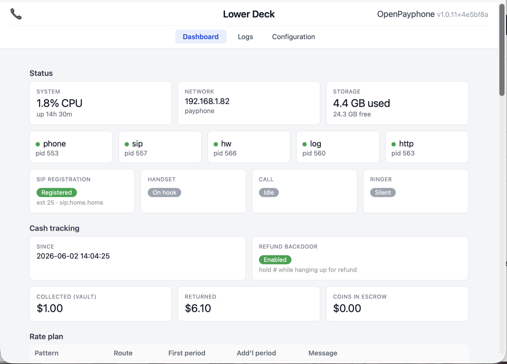507x364 pixels.
Task: Click the coins in escrow $0.00
Action: [x=347, y=308]
